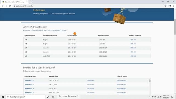
Task: Click the Dec. 21, 2020 release date
Action: tap(54, 81)
